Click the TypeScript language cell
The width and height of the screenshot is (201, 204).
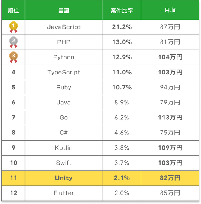(63, 73)
